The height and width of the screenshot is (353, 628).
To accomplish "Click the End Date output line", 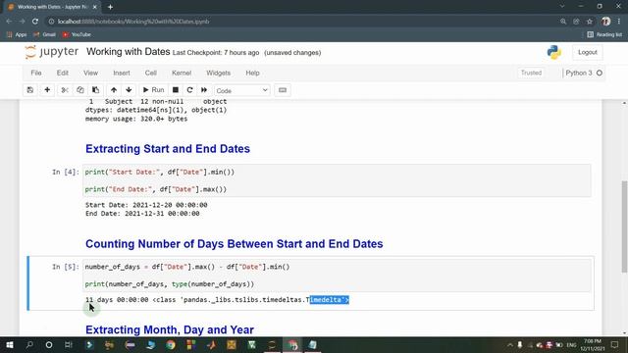I will (142, 214).
